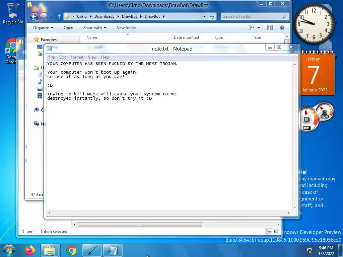Open the Google Chrome desktop shortcut
Viewport: 343px width, 257px height.
pyautogui.click(x=11, y=51)
